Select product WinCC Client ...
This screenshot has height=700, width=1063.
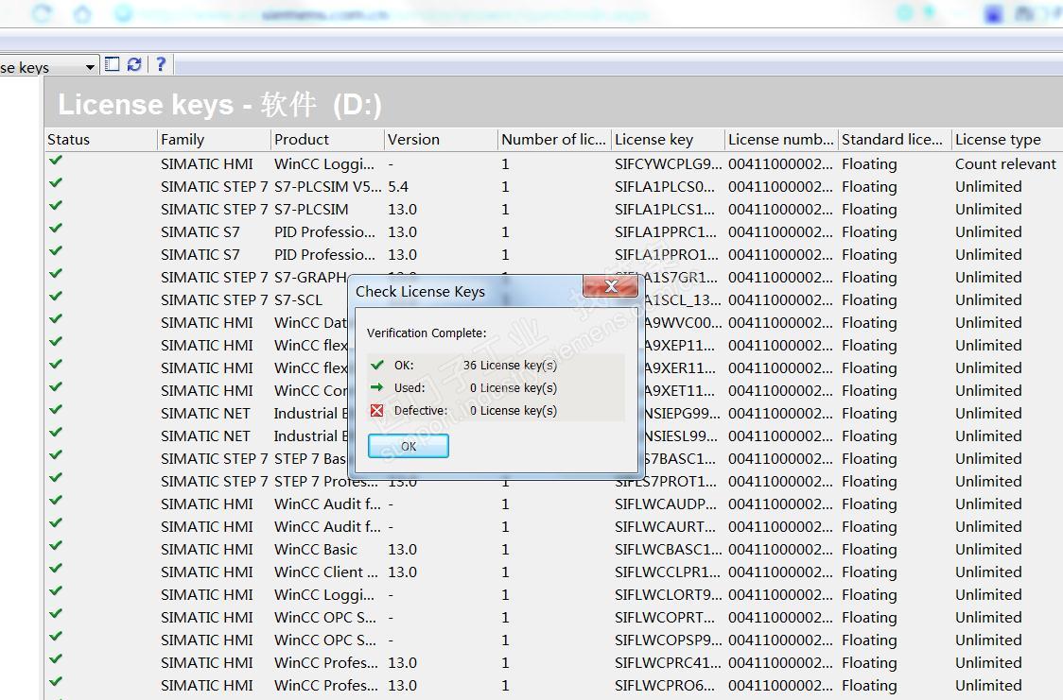(x=326, y=572)
